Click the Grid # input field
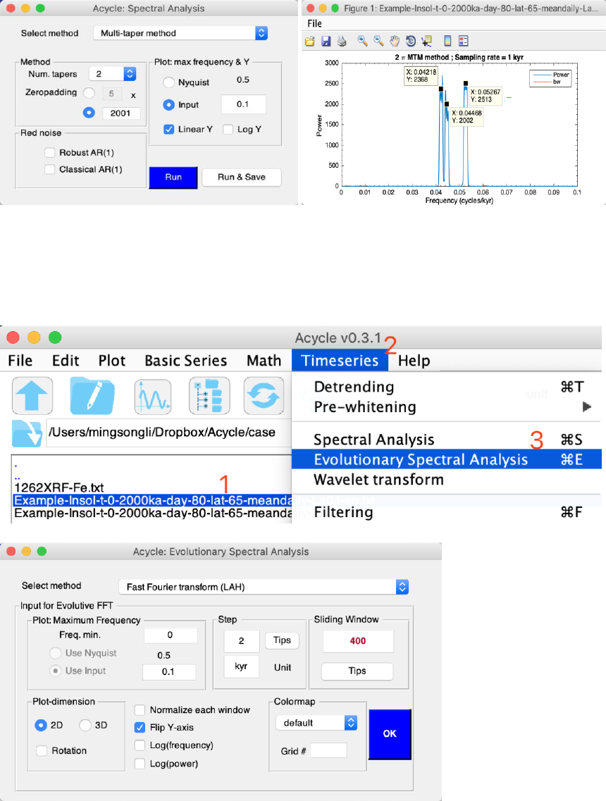Image resolution: width=606 pixels, height=801 pixels. (x=328, y=751)
